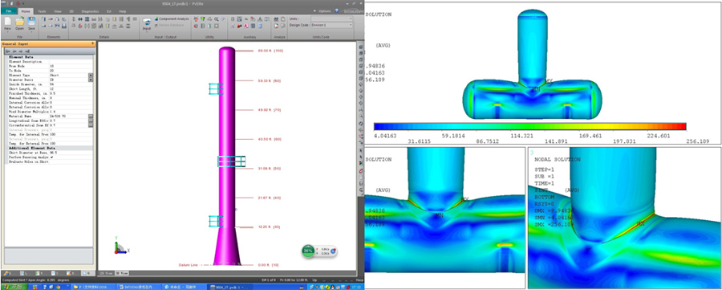
Task: Switch to the Tools ribbon tab
Action: [42, 10]
